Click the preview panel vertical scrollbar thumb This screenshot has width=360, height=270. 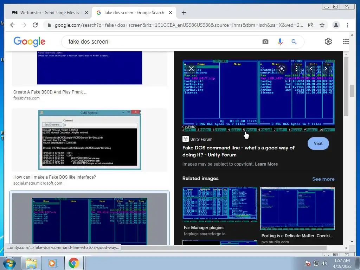pyautogui.click(x=346, y=86)
